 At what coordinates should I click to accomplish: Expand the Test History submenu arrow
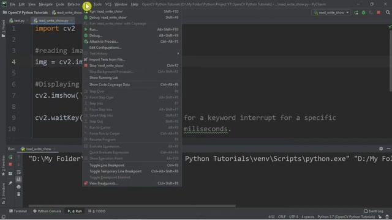178,53
